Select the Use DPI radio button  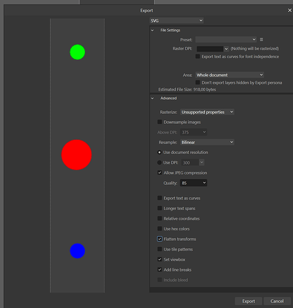pyautogui.click(x=159, y=163)
